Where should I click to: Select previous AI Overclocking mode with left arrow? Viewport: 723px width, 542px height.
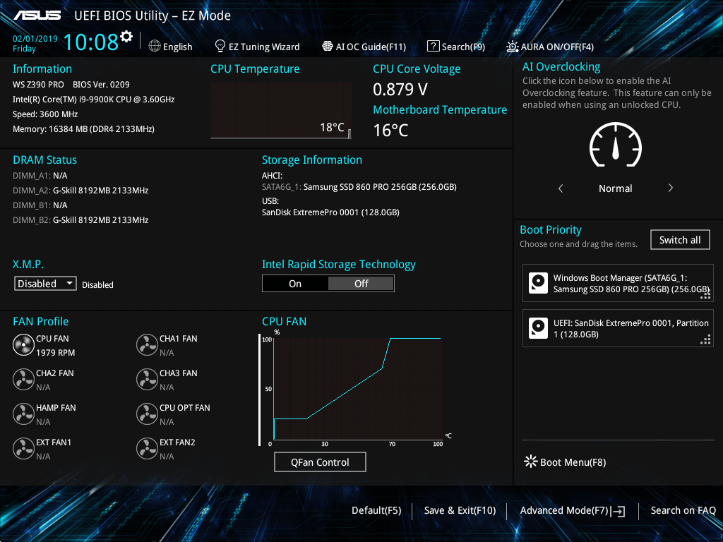pos(561,188)
